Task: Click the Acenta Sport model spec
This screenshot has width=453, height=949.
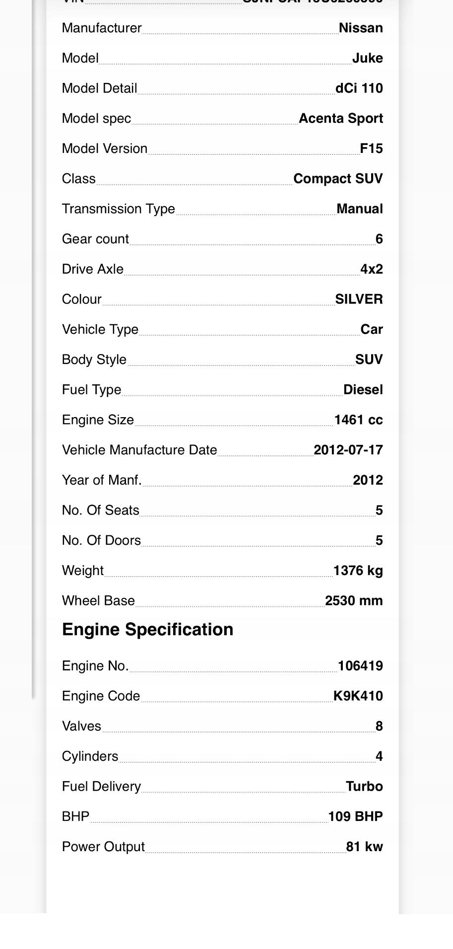Action: coord(341,118)
